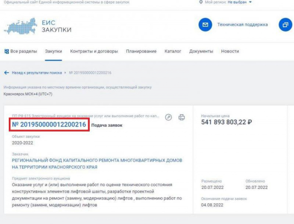Viewport: 294px width, 224px height.
Task: Click the print icon on the tender card
Action: [x=181, y=117]
